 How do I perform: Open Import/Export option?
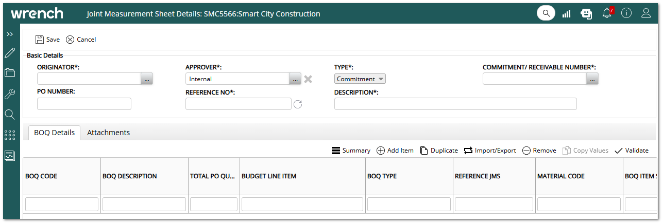tap(490, 151)
